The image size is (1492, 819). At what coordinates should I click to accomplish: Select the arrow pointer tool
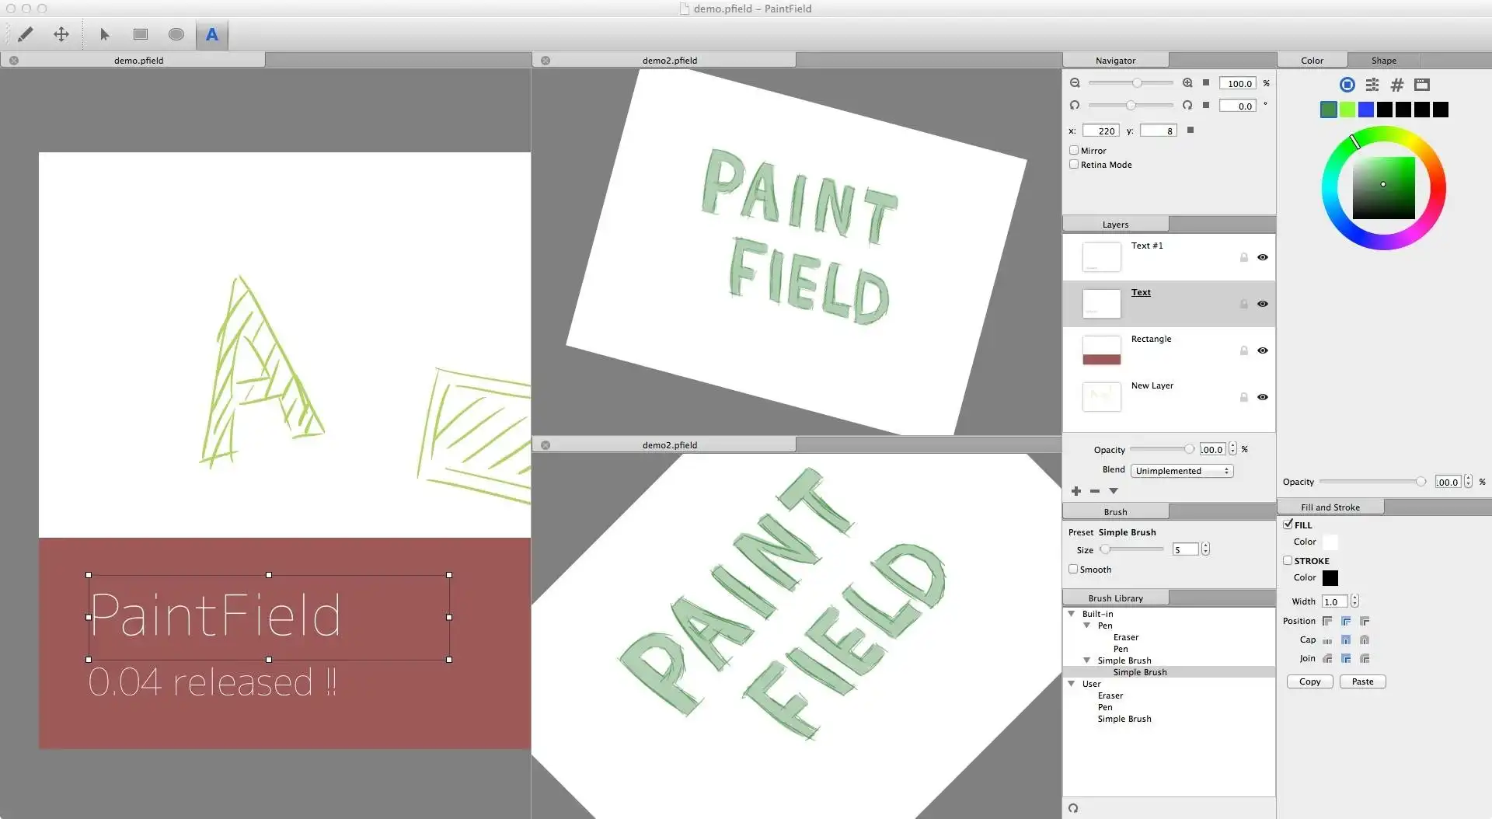[x=105, y=34]
